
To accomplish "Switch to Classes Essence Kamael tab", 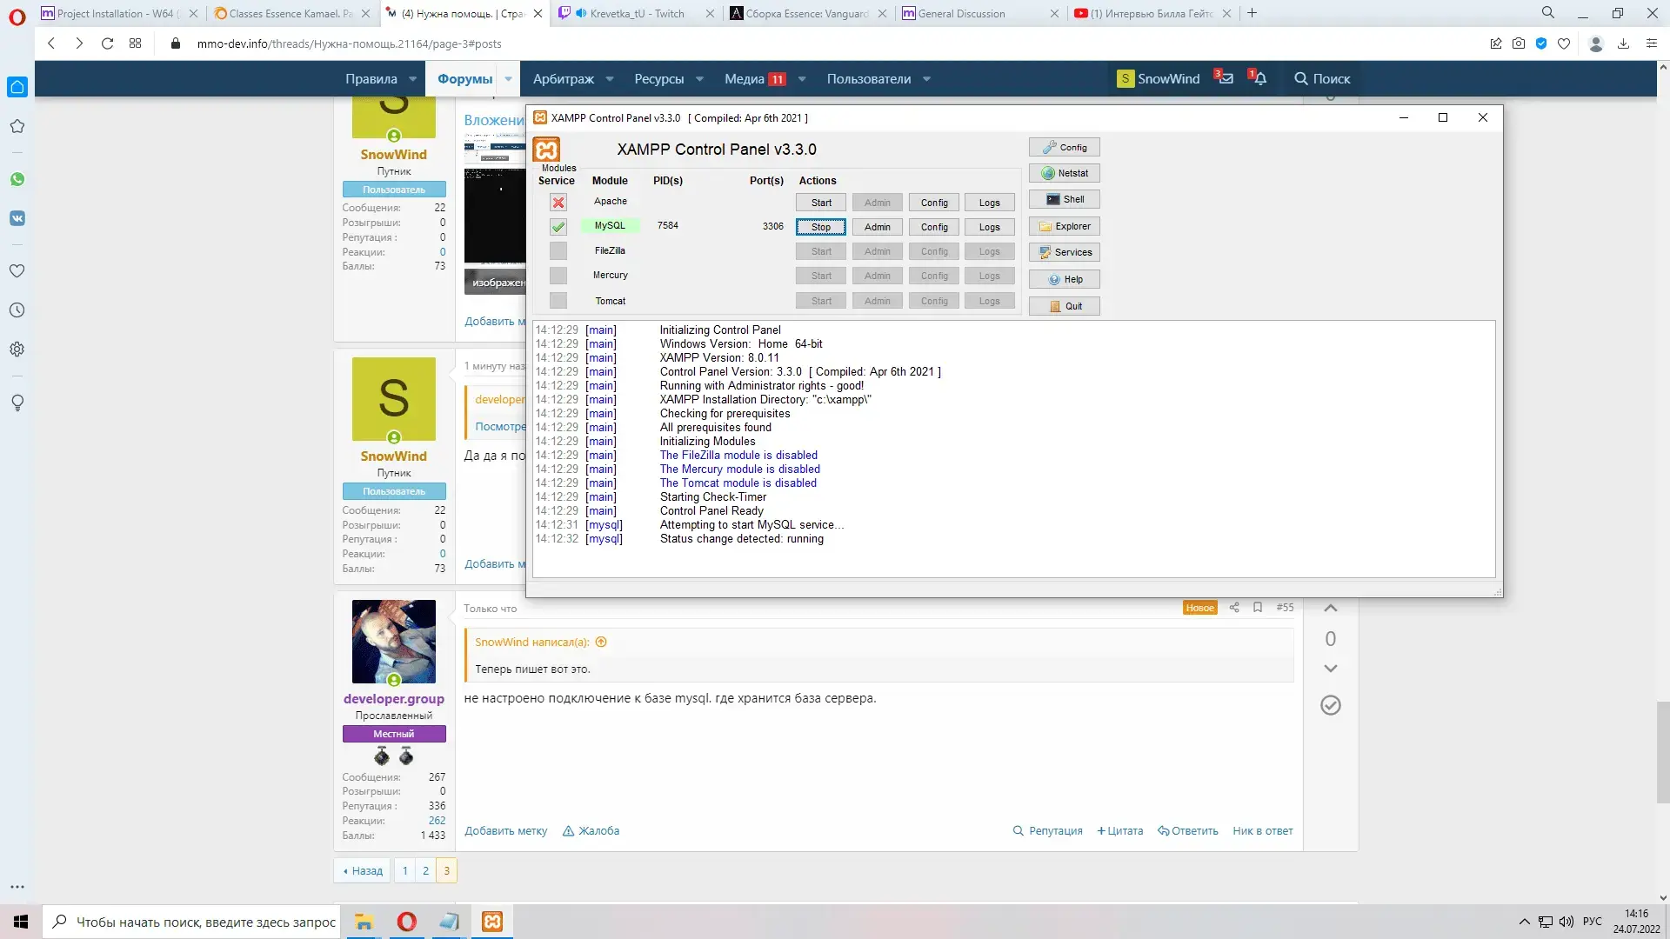I will [291, 13].
